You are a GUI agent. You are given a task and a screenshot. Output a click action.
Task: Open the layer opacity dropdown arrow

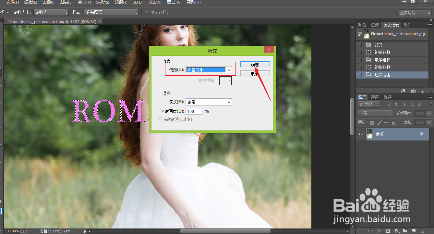[429, 114]
